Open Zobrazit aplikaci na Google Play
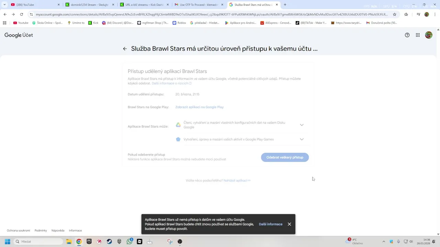This screenshot has height=247, width=440. (x=199, y=107)
